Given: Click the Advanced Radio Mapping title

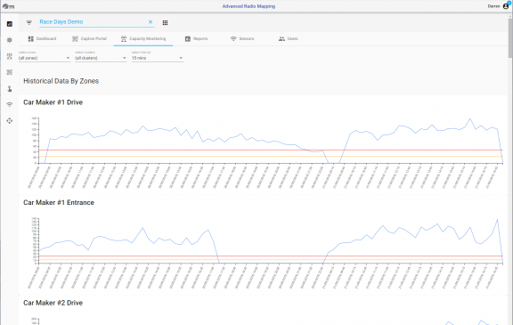Looking at the screenshot, I should tap(248, 6).
